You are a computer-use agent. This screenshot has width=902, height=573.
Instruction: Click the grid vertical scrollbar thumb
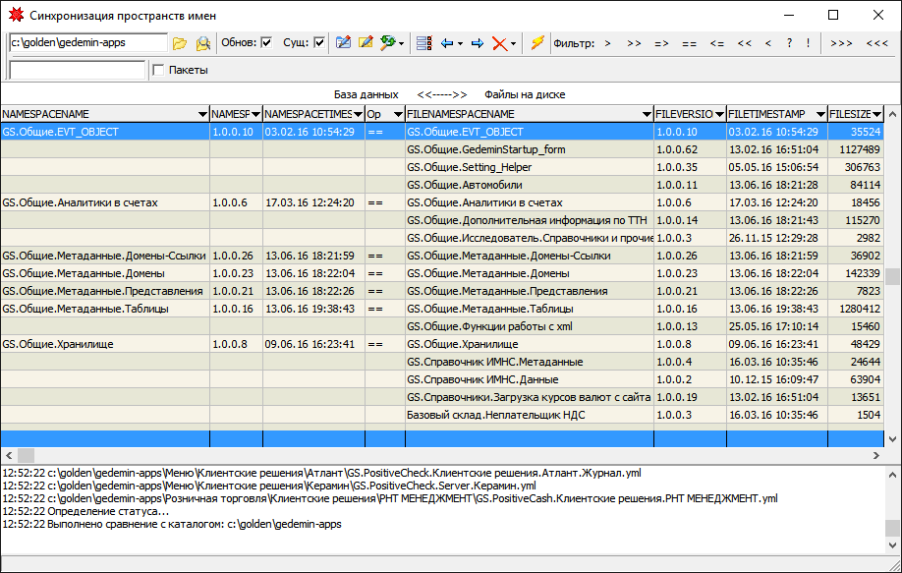click(x=892, y=276)
